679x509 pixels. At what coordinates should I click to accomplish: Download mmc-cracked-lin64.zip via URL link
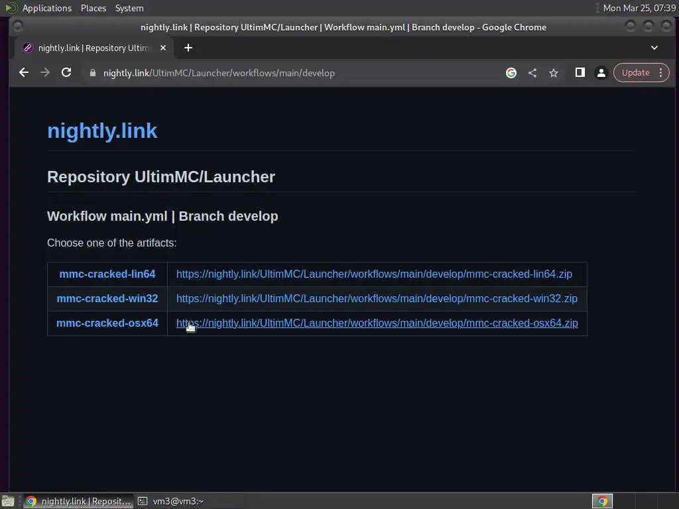374,274
